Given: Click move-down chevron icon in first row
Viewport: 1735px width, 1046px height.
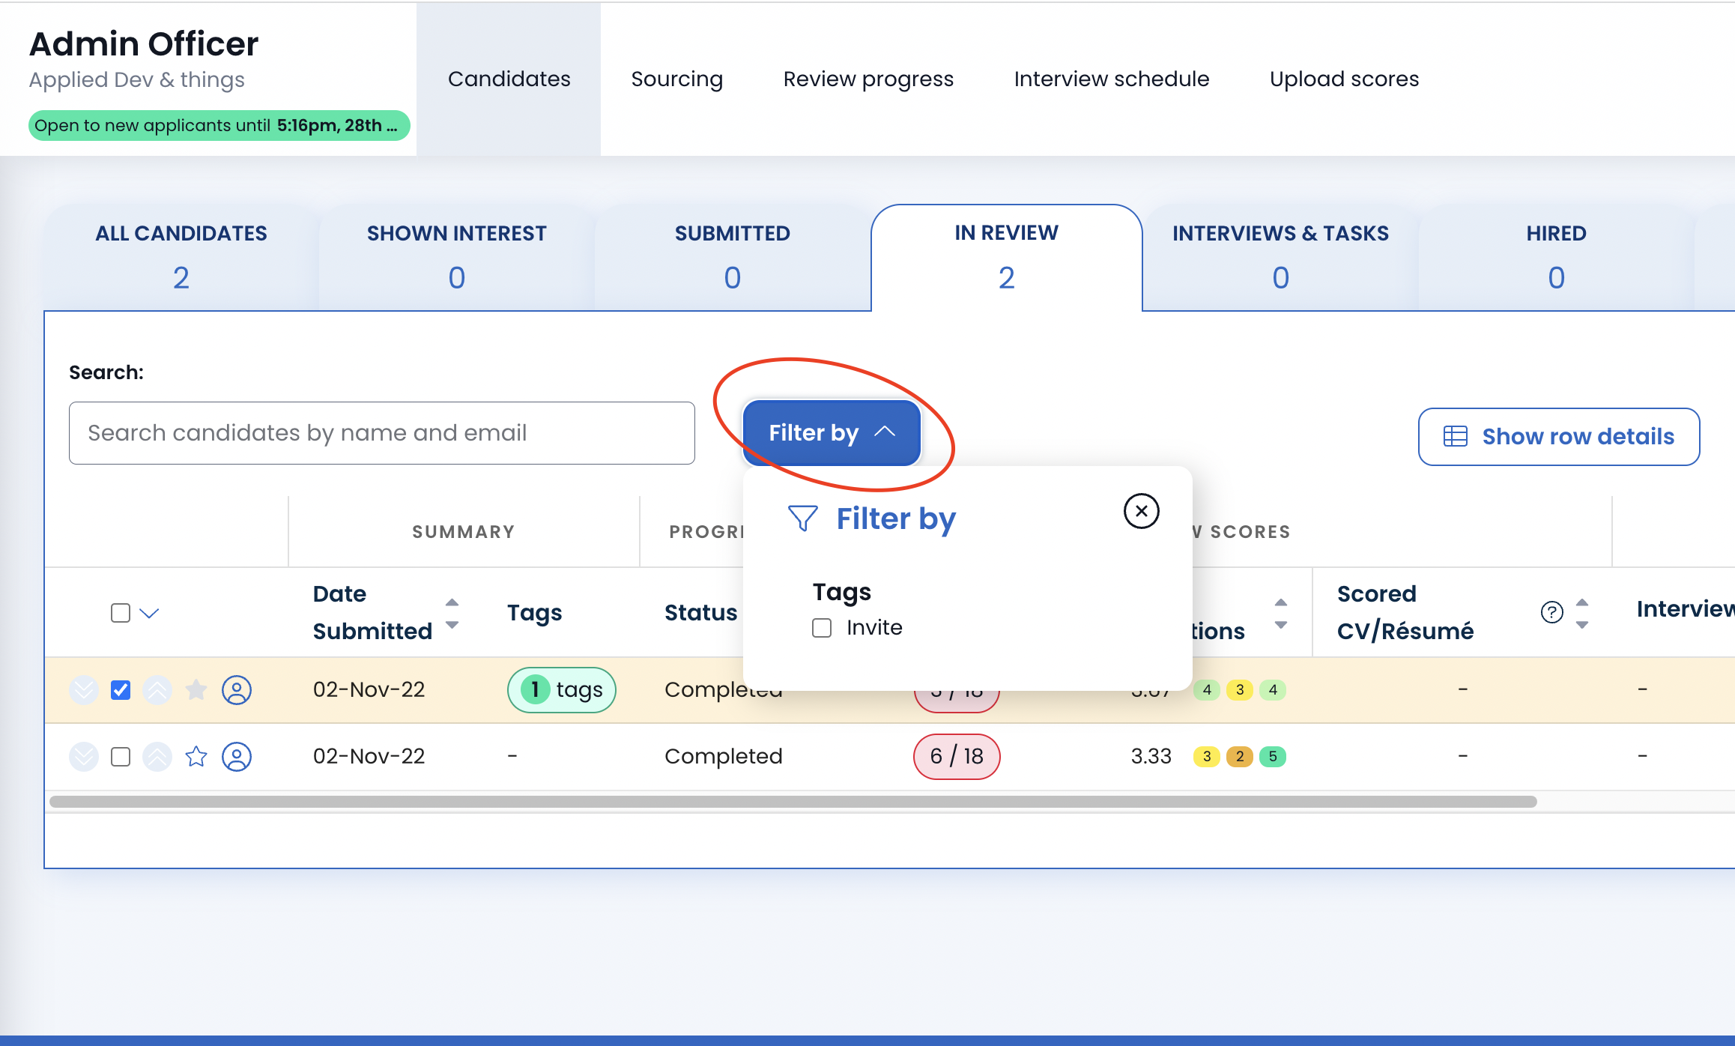Looking at the screenshot, I should [x=84, y=689].
